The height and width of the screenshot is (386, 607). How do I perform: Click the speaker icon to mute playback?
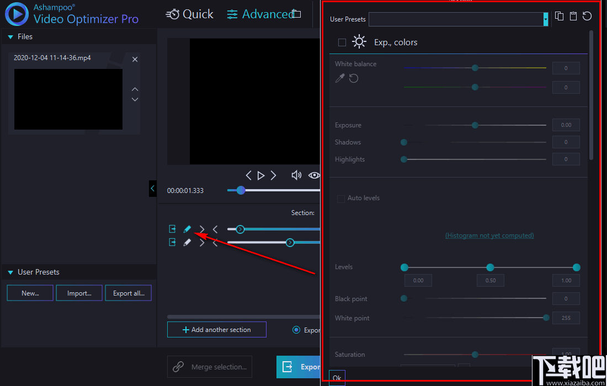pyautogui.click(x=296, y=175)
